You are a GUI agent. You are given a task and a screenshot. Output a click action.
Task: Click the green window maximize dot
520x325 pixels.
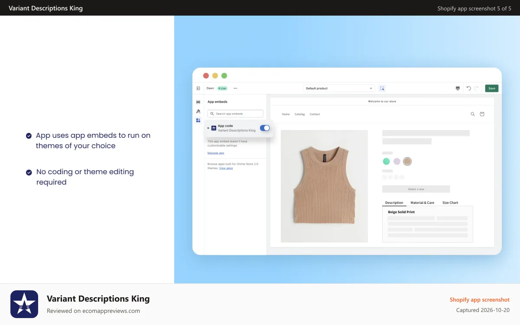pos(224,75)
